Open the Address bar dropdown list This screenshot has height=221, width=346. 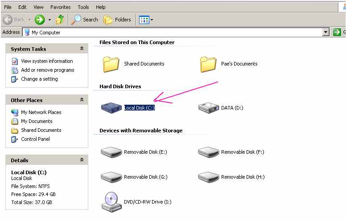325,32
